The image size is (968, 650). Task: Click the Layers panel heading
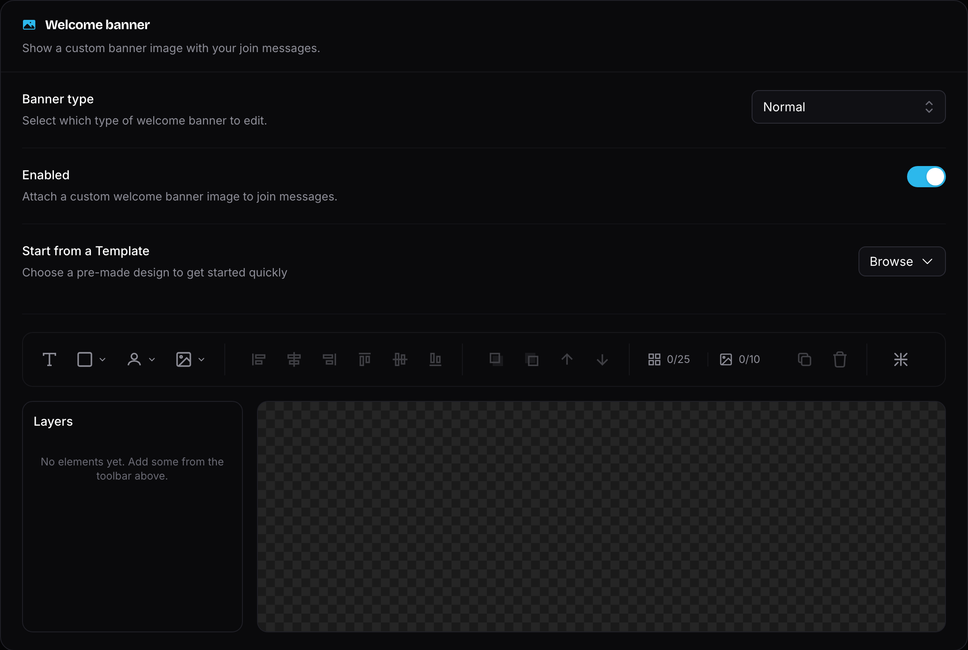point(53,421)
